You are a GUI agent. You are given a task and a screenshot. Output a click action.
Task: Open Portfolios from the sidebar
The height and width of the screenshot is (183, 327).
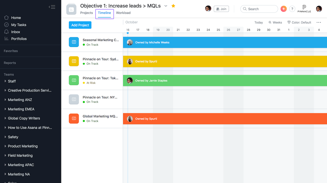point(15,39)
